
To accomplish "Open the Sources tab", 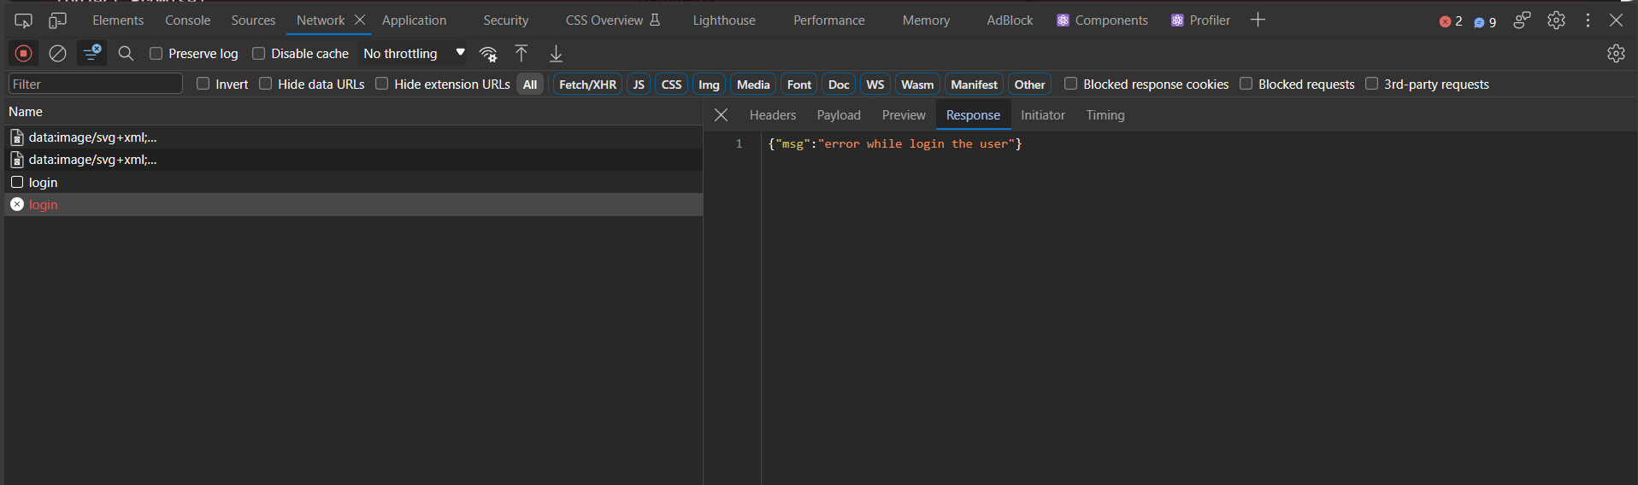I will [253, 20].
